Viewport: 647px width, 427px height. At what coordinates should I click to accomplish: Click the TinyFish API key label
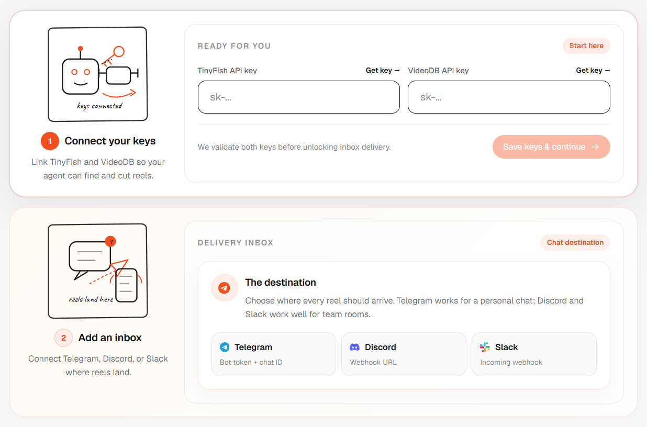[x=227, y=71]
